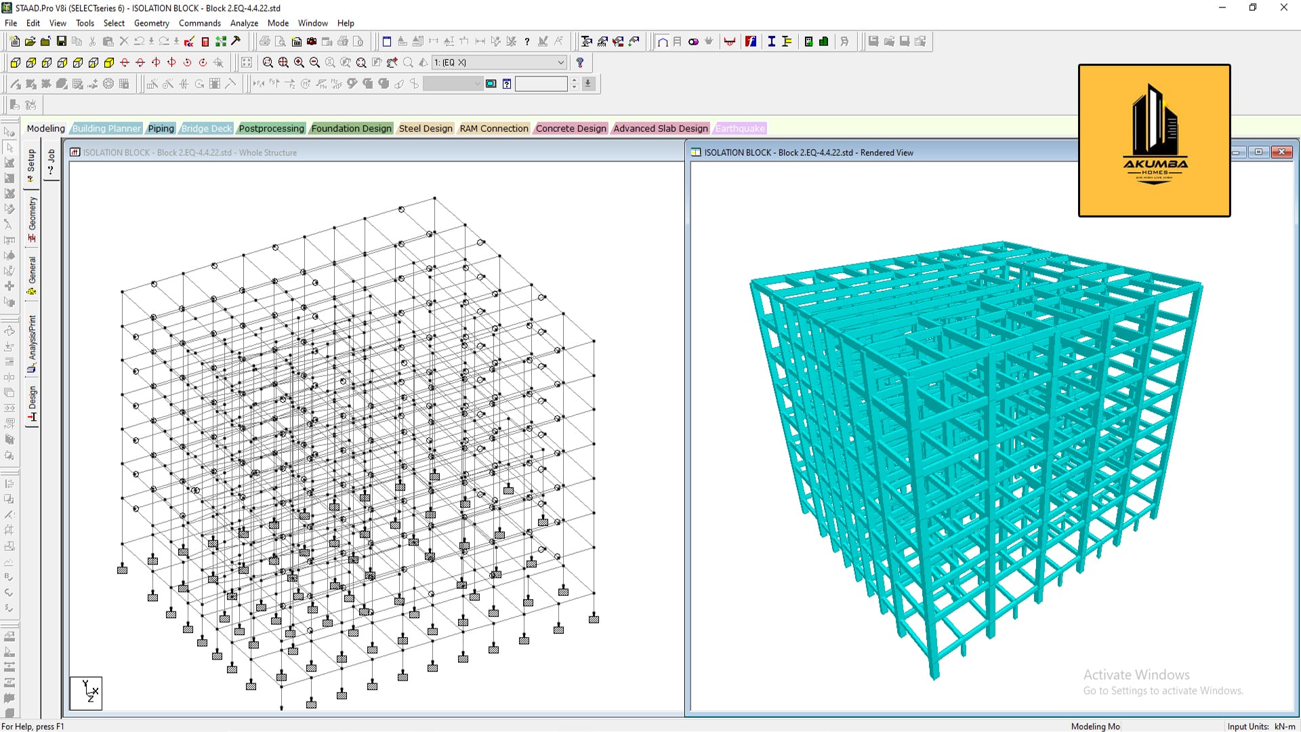This screenshot has width=1301, height=732.
Task: Click the Open File folder icon
Action: coord(30,41)
